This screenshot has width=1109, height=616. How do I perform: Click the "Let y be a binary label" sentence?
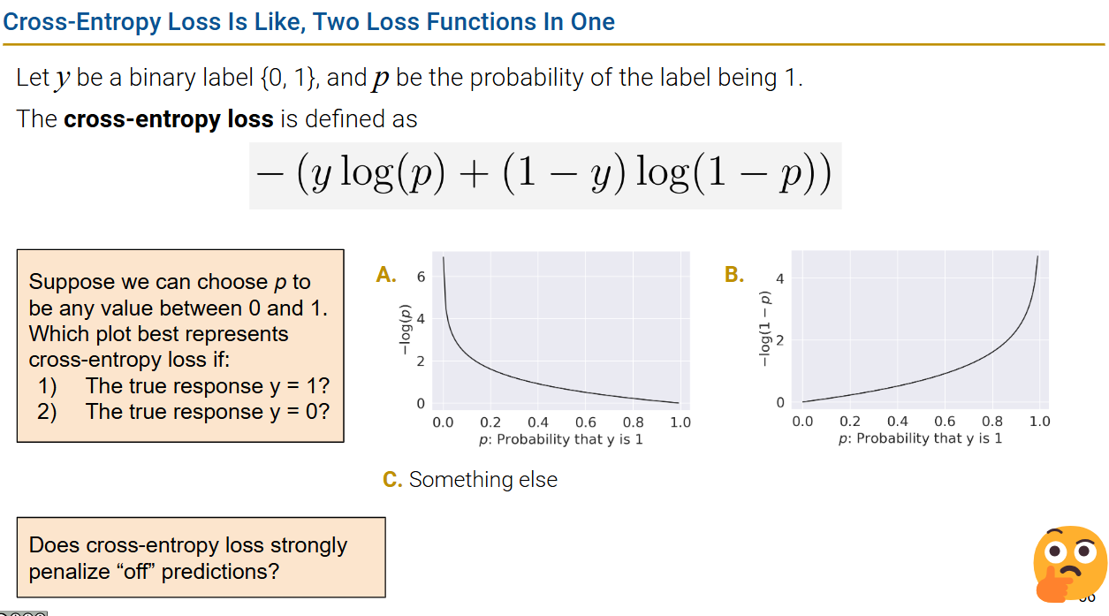[x=410, y=78]
